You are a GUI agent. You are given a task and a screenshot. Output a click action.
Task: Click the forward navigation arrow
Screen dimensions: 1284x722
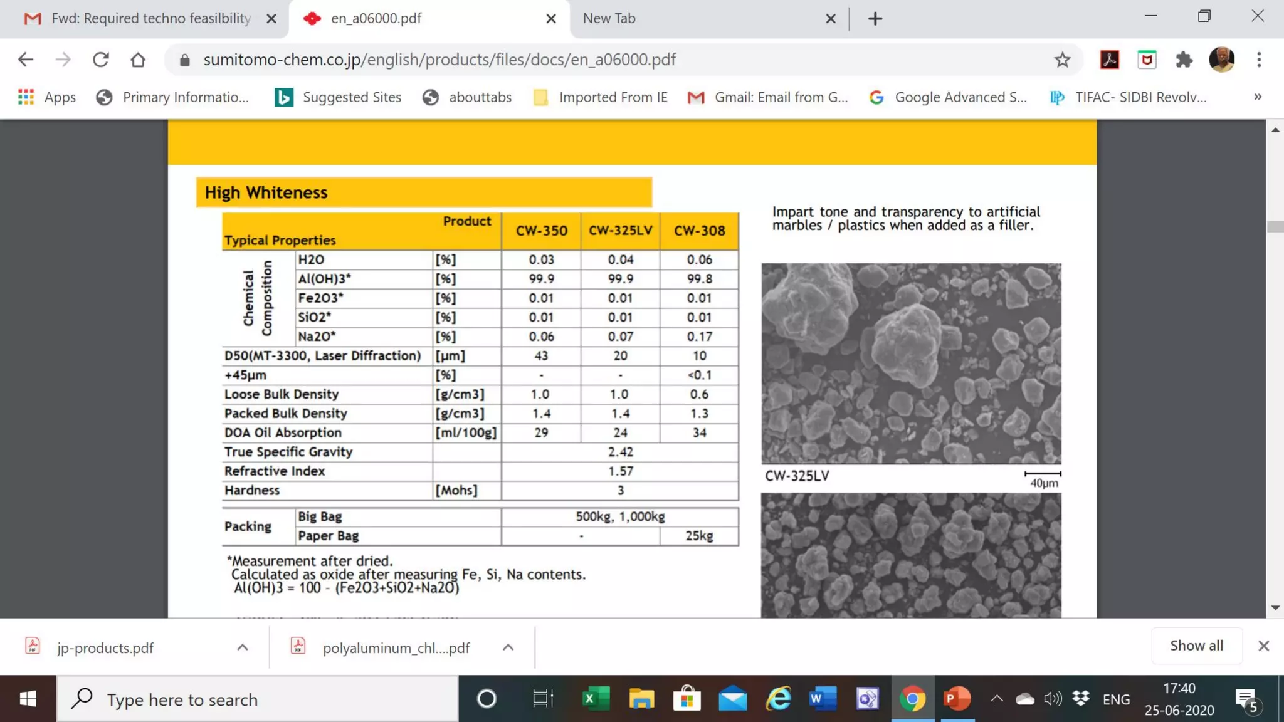coord(63,60)
